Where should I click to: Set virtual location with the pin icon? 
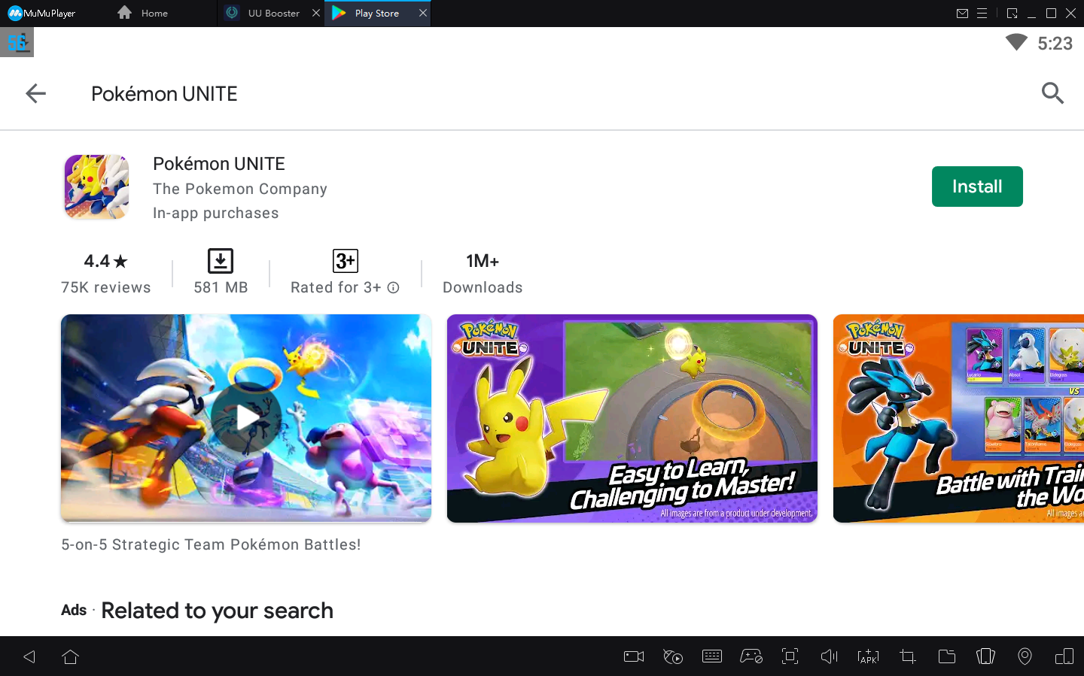tap(1025, 656)
